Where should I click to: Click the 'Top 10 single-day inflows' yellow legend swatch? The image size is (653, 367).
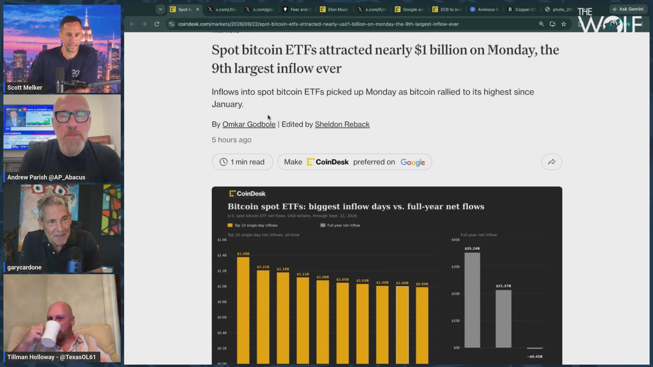pos(230,225)
